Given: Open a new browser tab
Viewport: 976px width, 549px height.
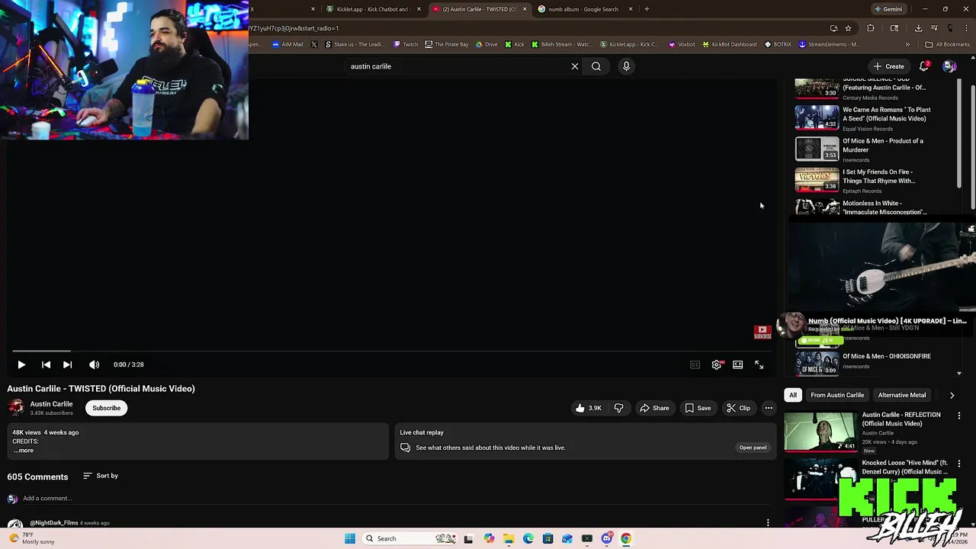Looking at the screenshot, I should coord(647,9).
